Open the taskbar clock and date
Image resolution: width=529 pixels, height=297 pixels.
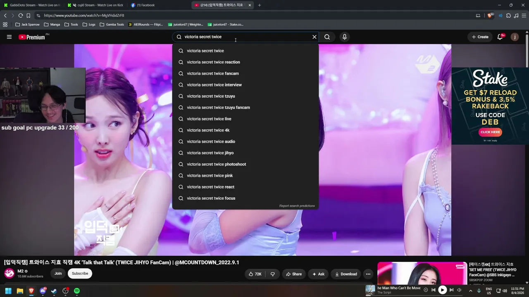517,291
